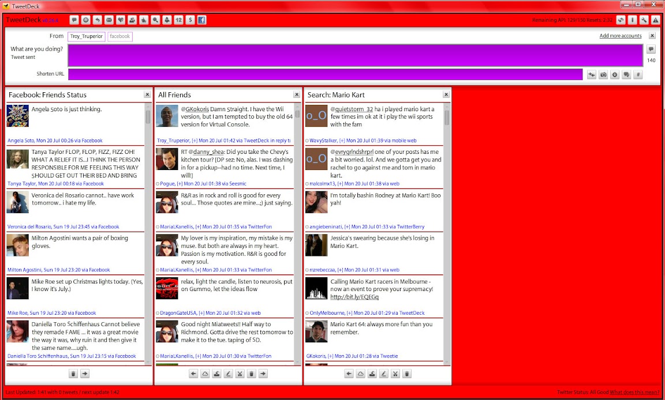This screenshot has width=665, height=400.
Task: Click cloud icon under All Friends column
Action: 205,373
